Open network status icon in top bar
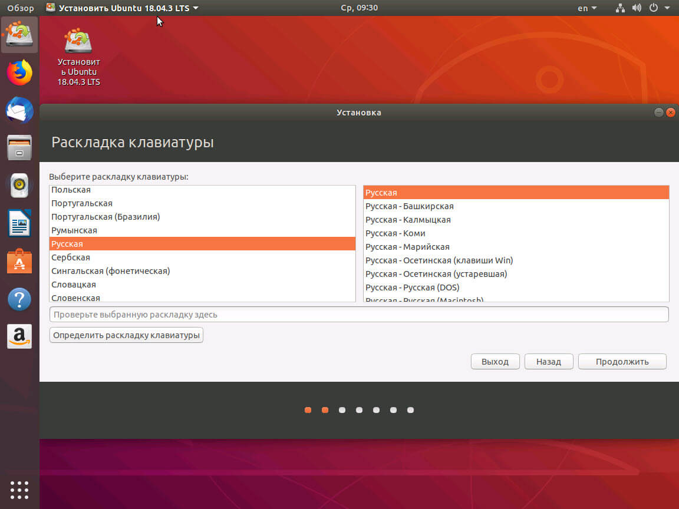The image size is (679, 509). pyautogui.click(x=620, y=8)
